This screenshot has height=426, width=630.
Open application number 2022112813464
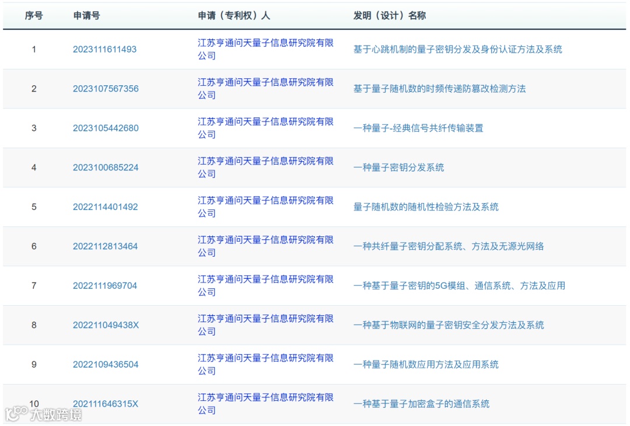[x=105, y=246]
